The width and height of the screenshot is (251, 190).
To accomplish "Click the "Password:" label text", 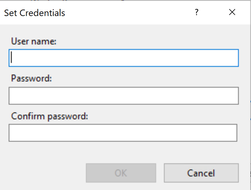I will 31,78.
